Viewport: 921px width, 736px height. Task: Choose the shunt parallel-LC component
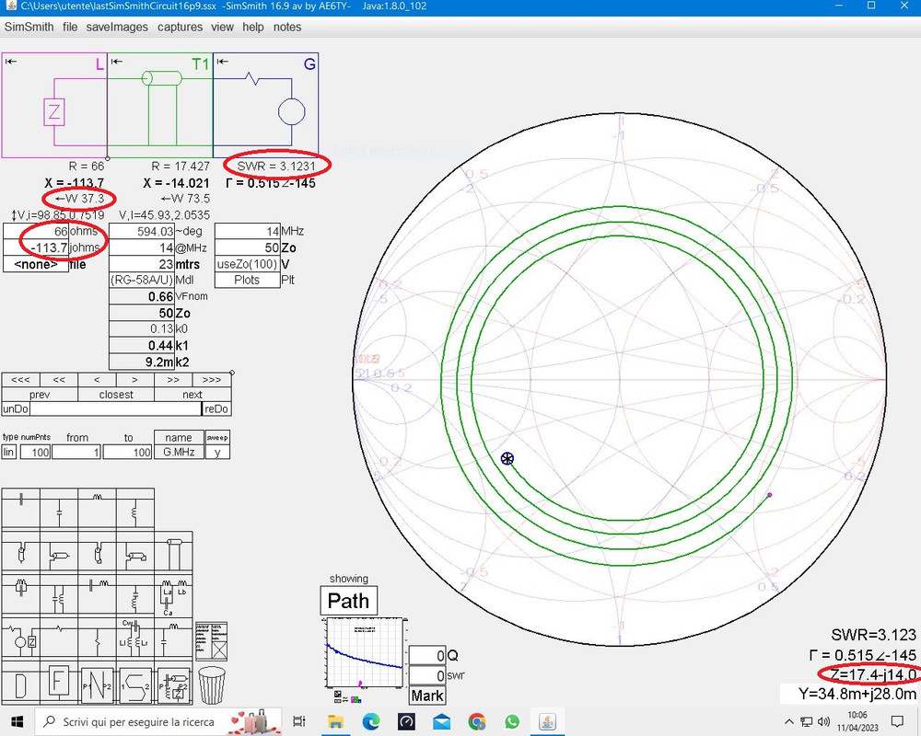59,595
